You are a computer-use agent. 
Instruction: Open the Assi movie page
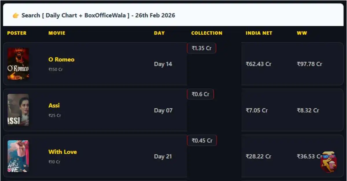[54, 105]
